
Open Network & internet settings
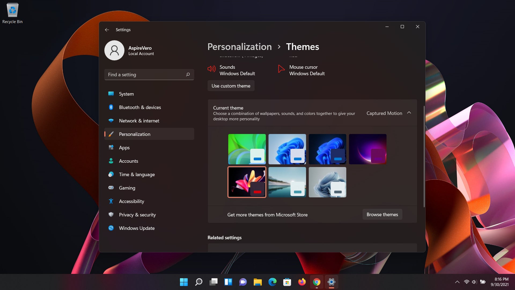[149, 121]
